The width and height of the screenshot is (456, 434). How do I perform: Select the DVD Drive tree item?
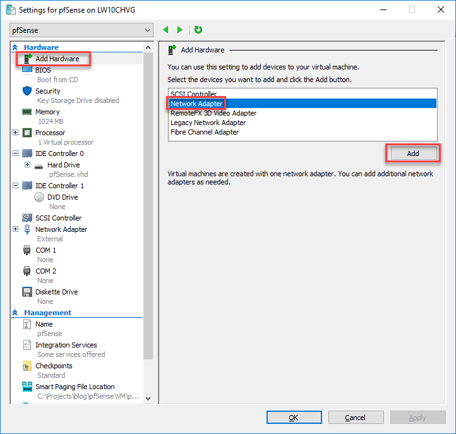pyautogui.click(x=63, y=197)
